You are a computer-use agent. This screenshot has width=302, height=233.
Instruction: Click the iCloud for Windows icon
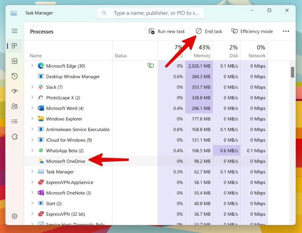click(41, 140)
